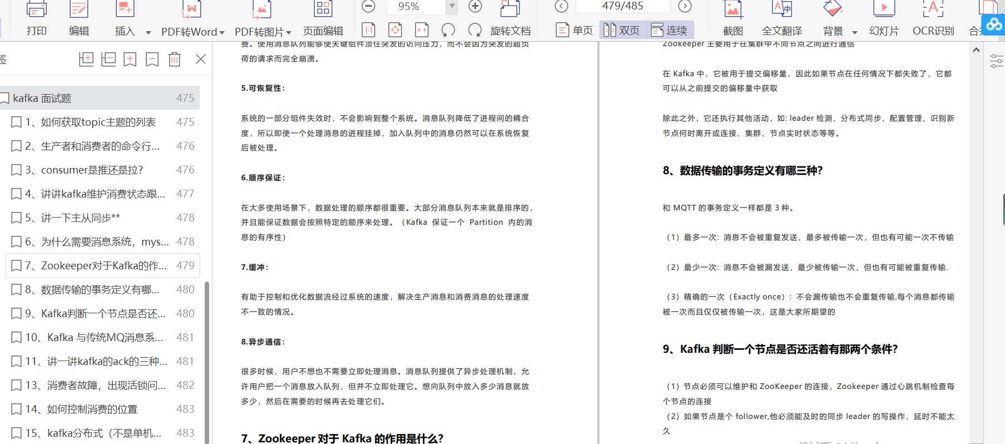This screenshot has width=1005, height=444.
Task: Click the 95% zoom value field
Action: tap(416, 6)
